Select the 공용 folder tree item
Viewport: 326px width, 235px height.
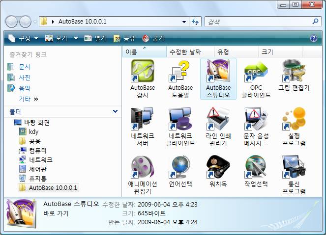(30, 141)
